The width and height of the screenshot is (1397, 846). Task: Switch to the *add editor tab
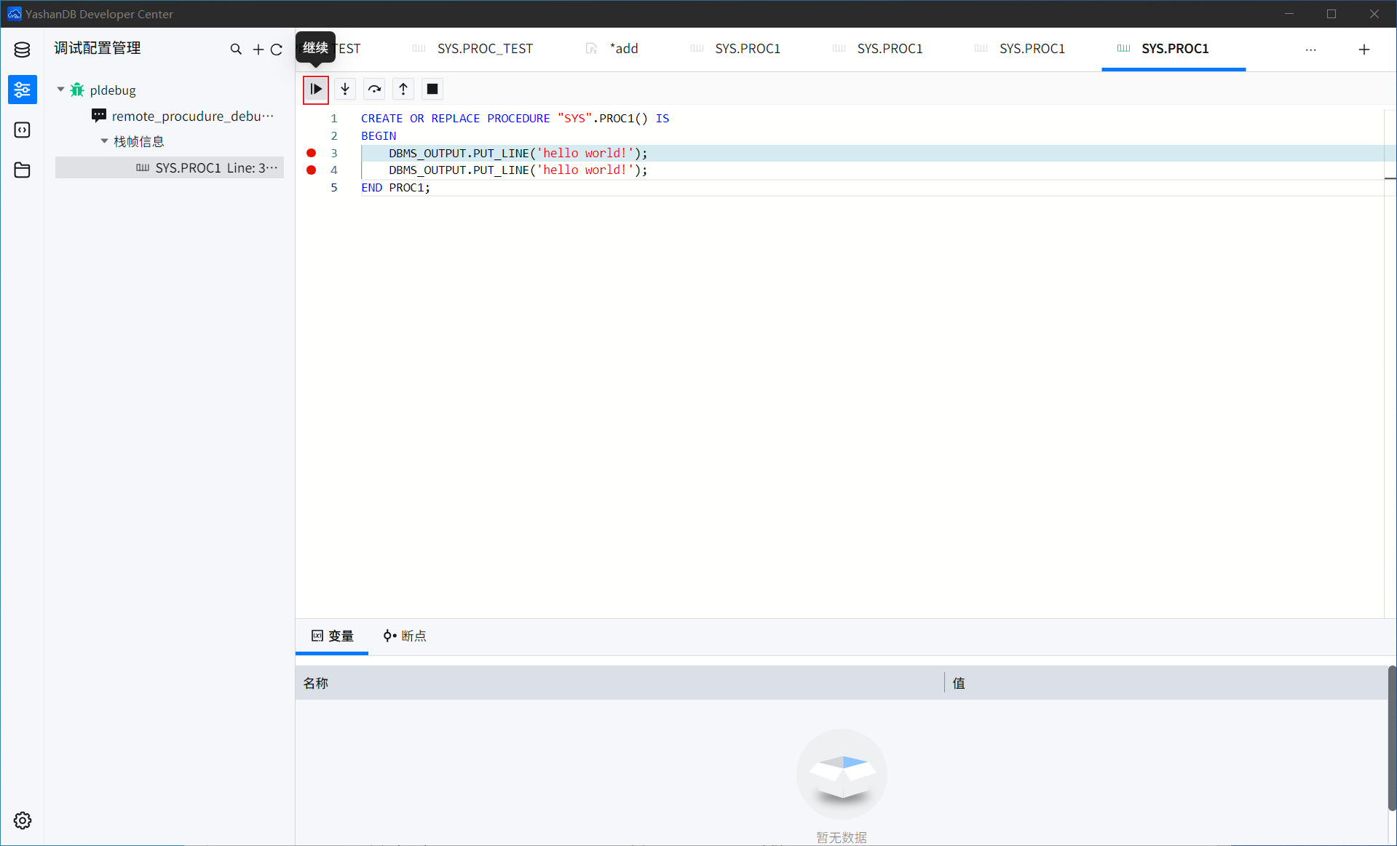coord(612,49)
